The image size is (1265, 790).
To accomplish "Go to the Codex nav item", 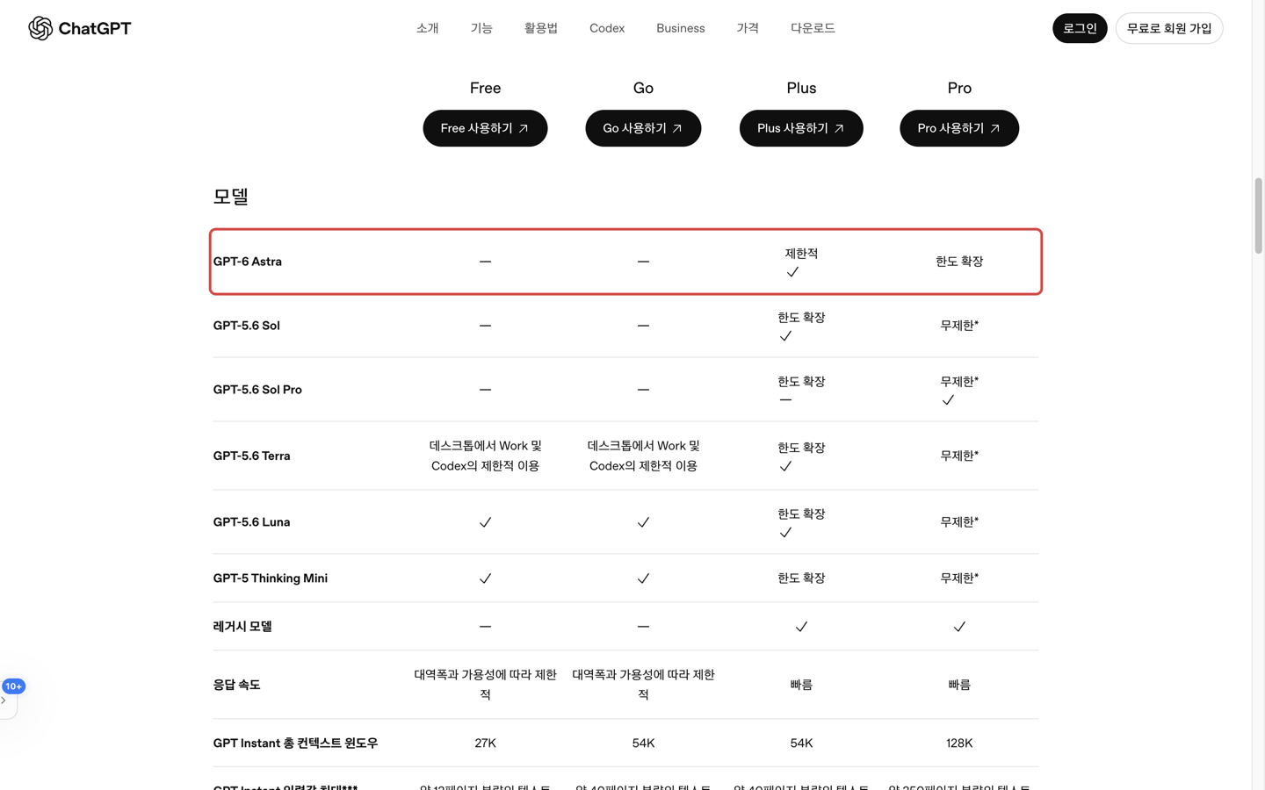I will (607, 28).
